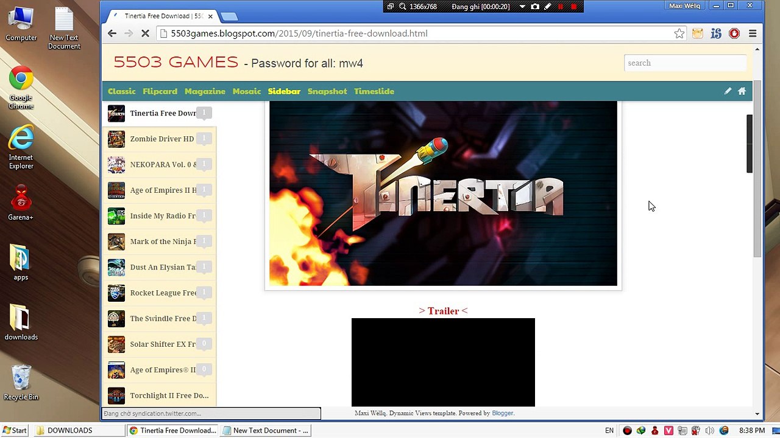
Task: Open the Age of Empires II HD post
Action: point(160,190)
